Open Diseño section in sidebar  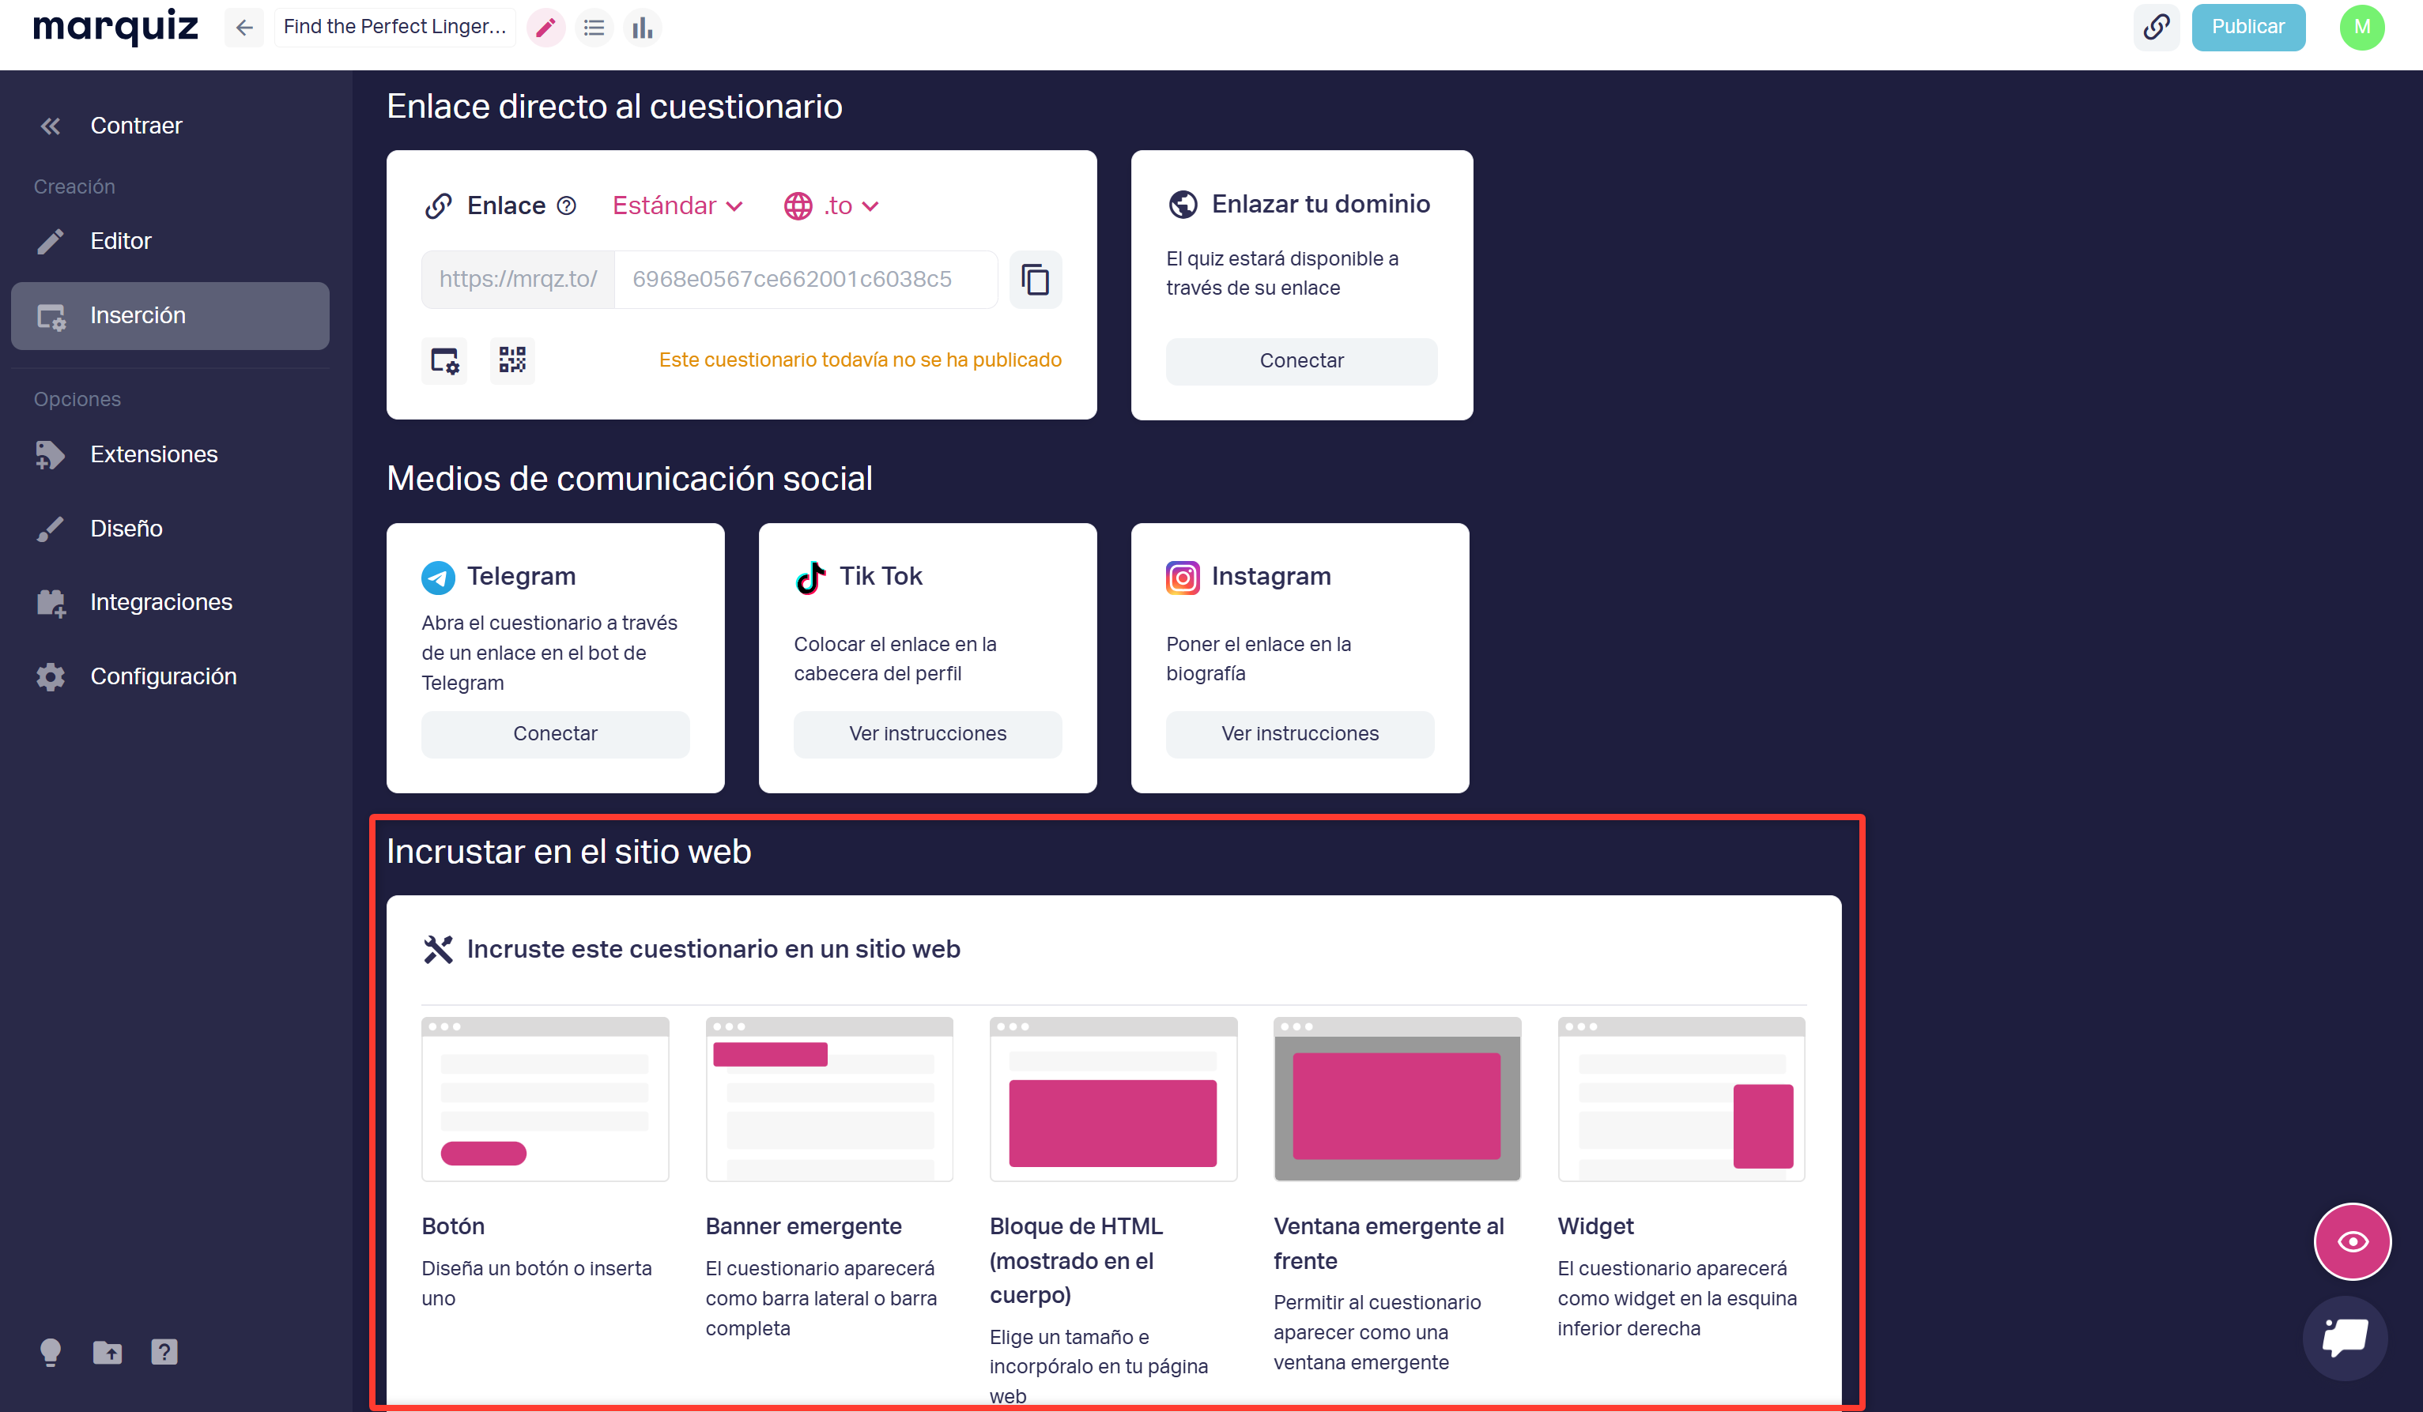coord(126,528)
